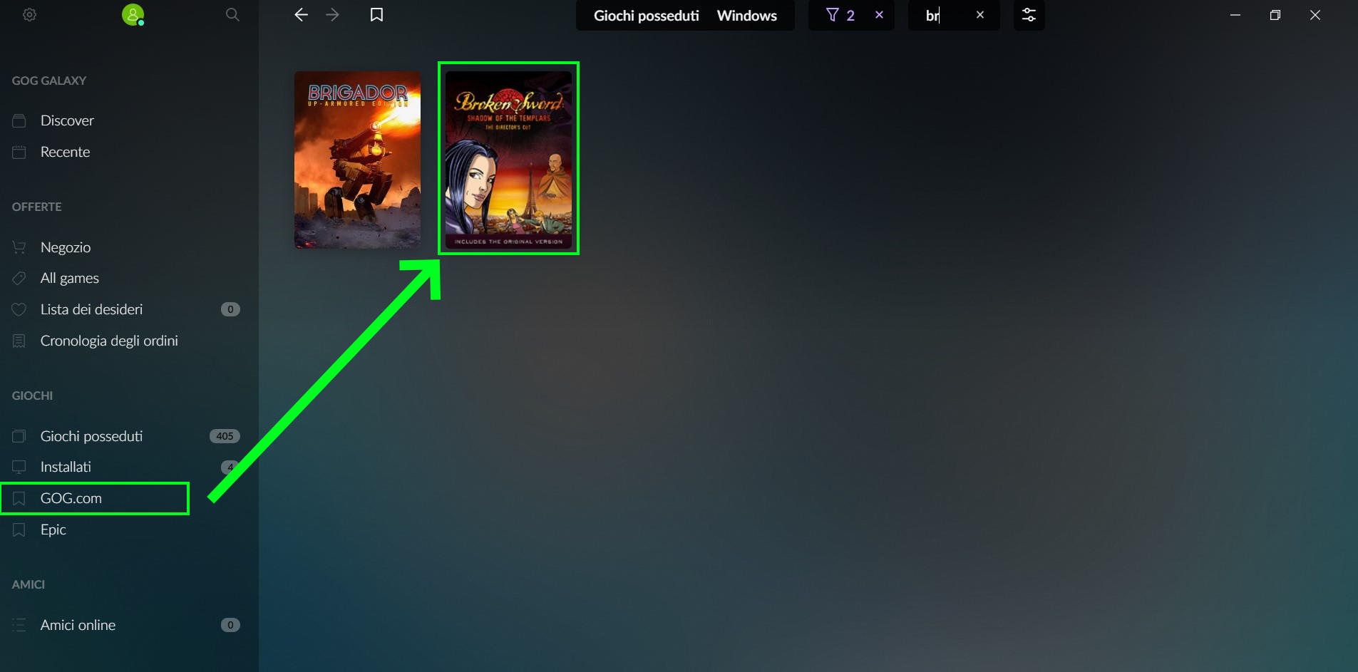
Task: Open the Giochi posseduti filter dropdown
Action: (x=646, y=16)
